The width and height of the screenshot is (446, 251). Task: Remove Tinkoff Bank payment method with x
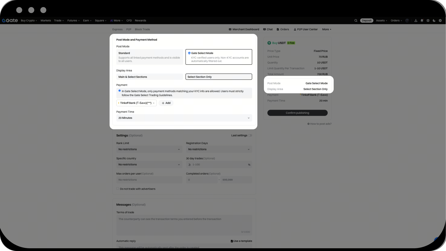click(154, 103)
